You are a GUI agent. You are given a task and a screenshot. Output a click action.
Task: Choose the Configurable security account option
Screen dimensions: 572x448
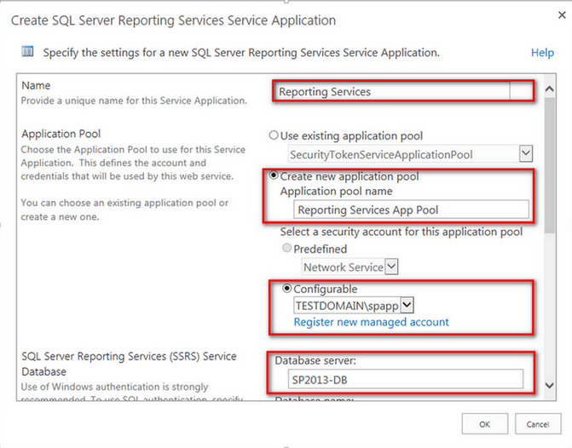coord(287,289)
